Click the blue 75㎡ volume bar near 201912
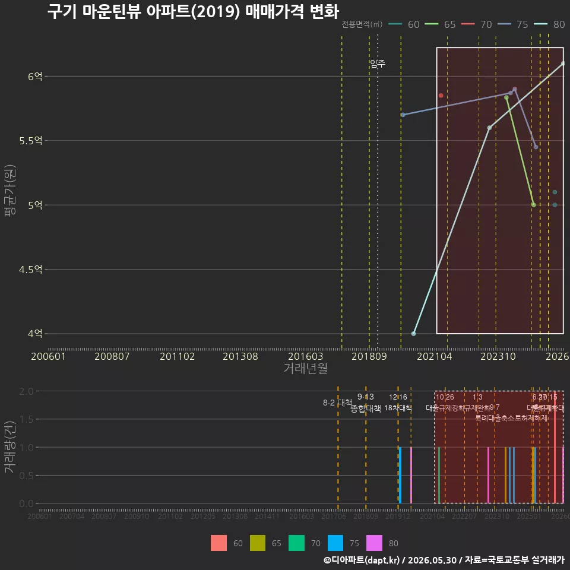 coord(400,475)
